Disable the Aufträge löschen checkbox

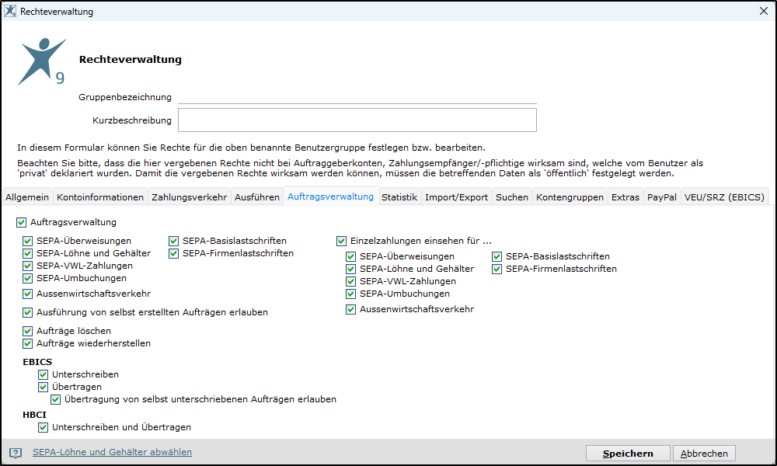click(x=28, y=331)
